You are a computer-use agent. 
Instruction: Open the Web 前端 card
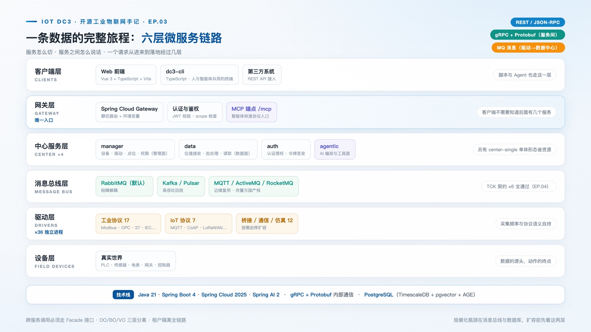point(126,75)
